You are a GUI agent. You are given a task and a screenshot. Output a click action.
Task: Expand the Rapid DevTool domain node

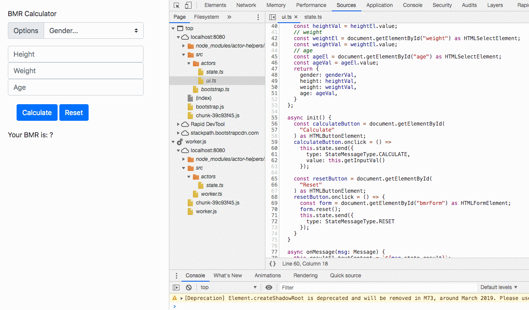point(179,124)
